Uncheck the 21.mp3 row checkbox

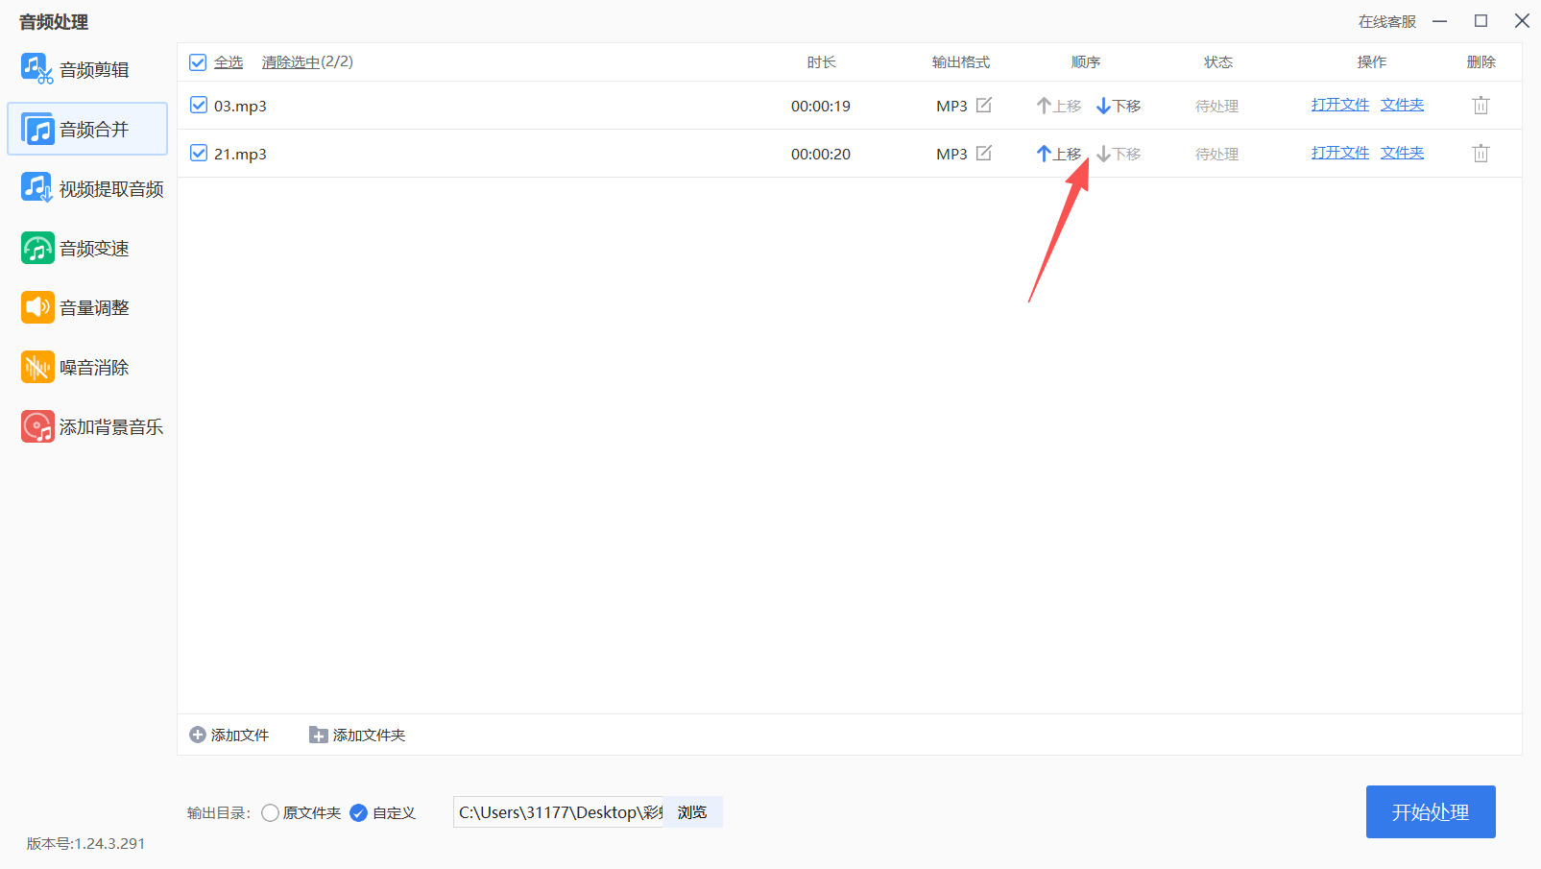(199, 153)
